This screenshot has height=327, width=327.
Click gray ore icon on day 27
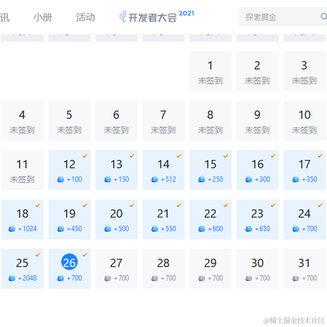(107, 278)
